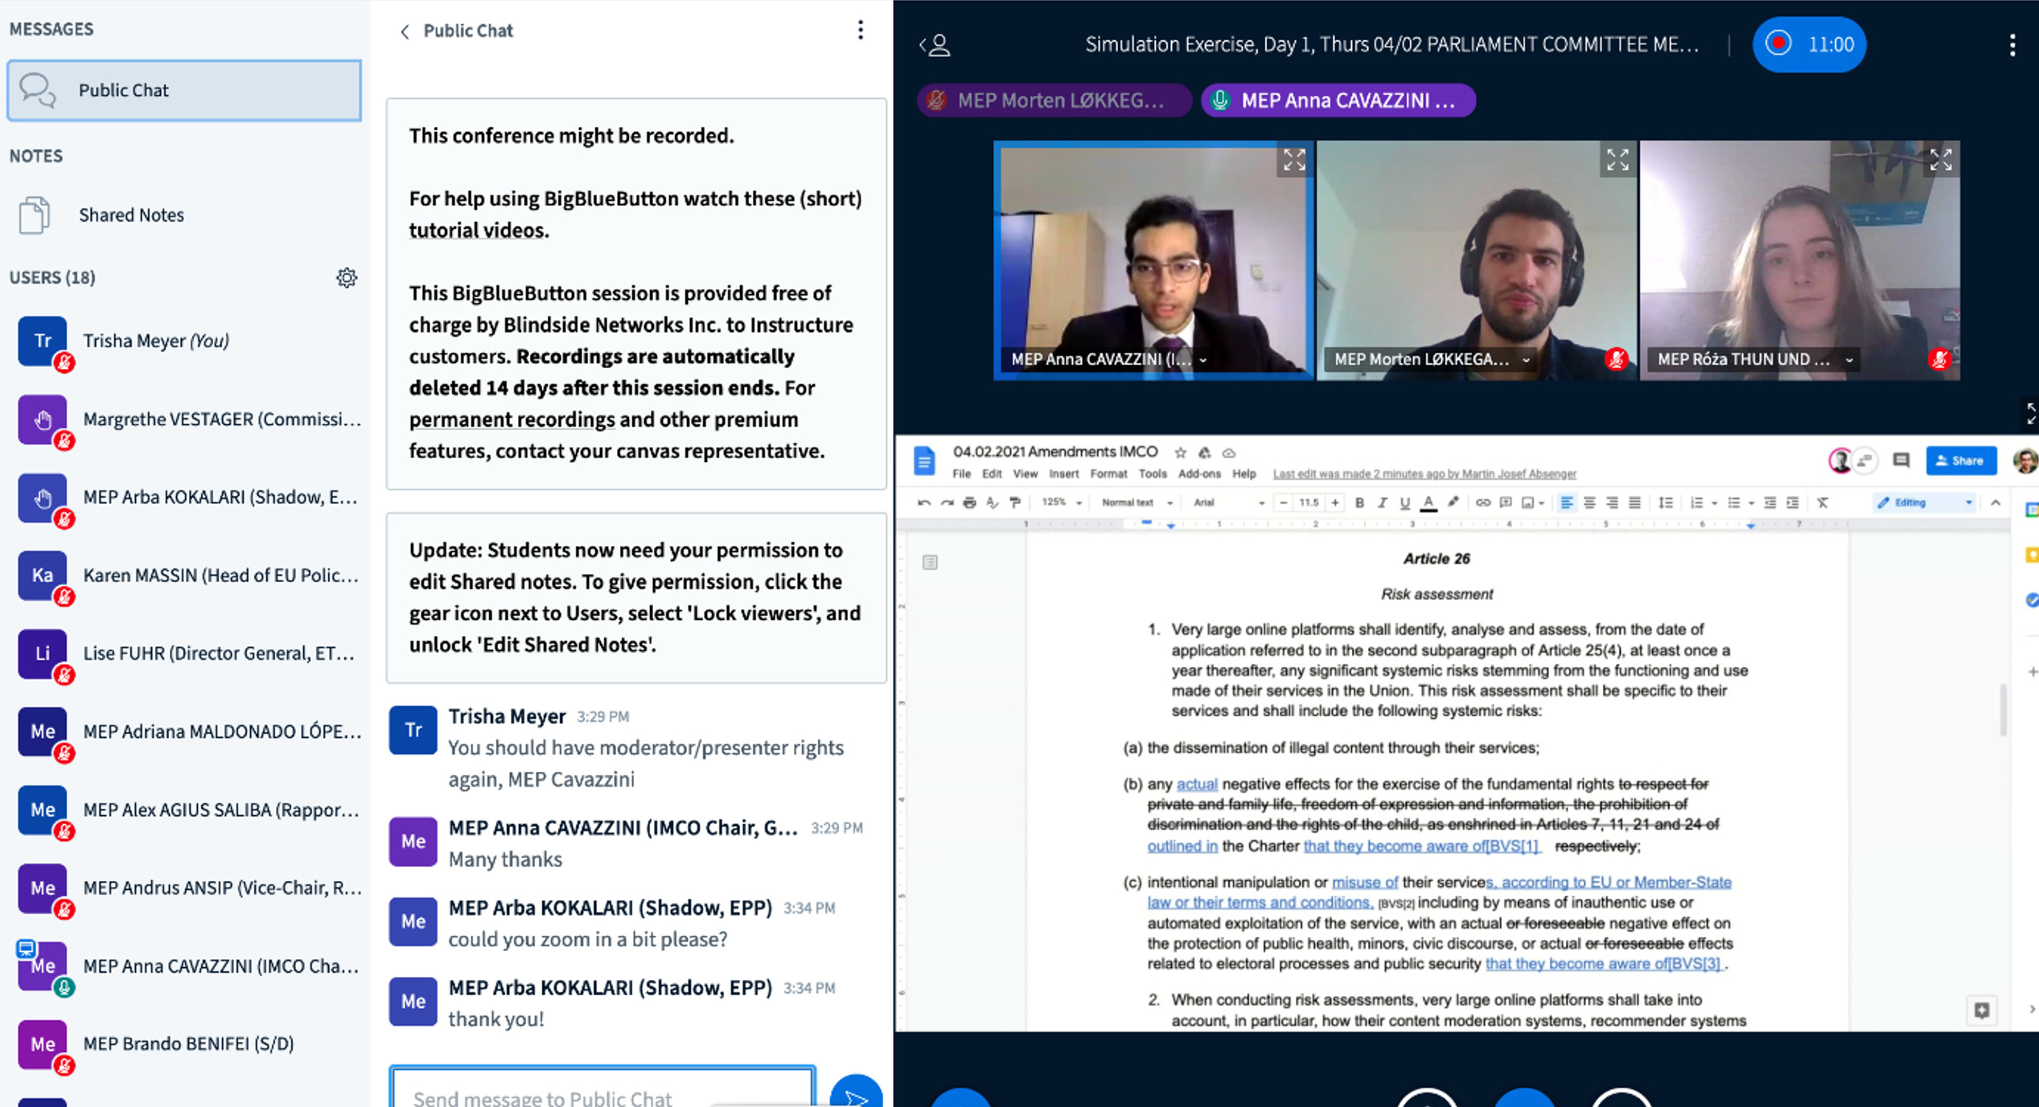Click the Google Docs comment history icon
Screen dimensions: 2039x1107
1901,461
